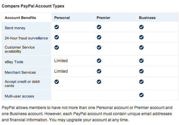
Task: Click the Send money checkmark under Business
Action: (x=141, y=27)
